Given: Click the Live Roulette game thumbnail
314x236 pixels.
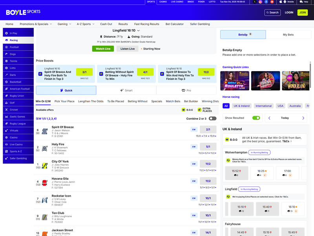Looking at the screenshot, I should 235,81.
